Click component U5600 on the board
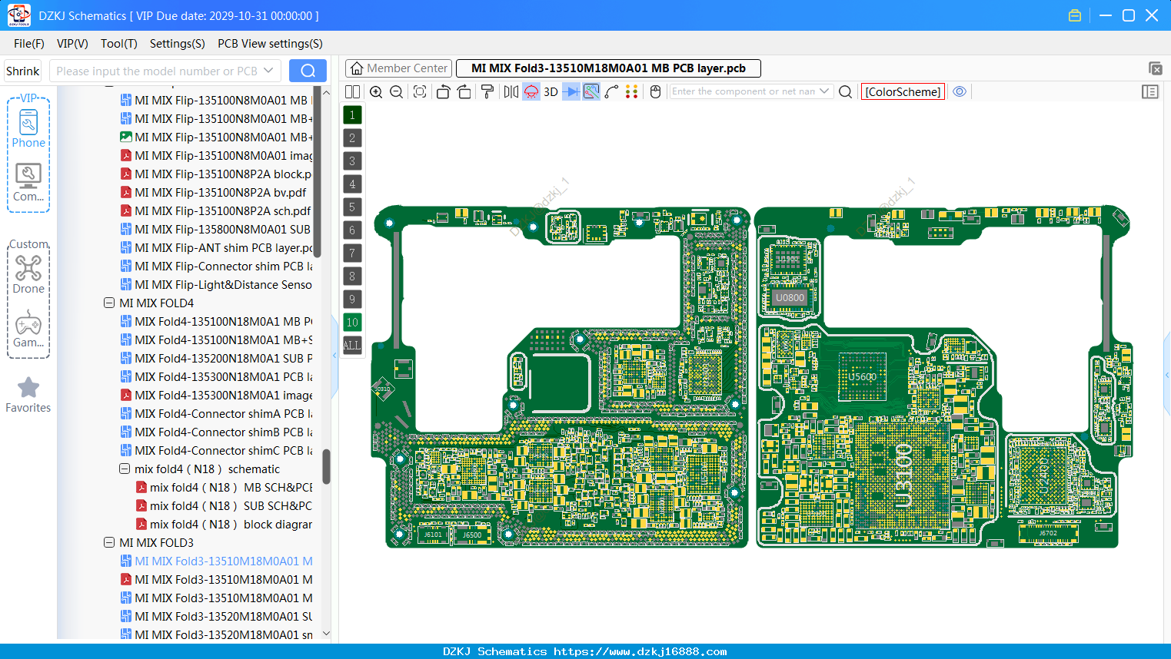Image resolution: width=1171 pixels, height=659 pixels. point(862,376)
